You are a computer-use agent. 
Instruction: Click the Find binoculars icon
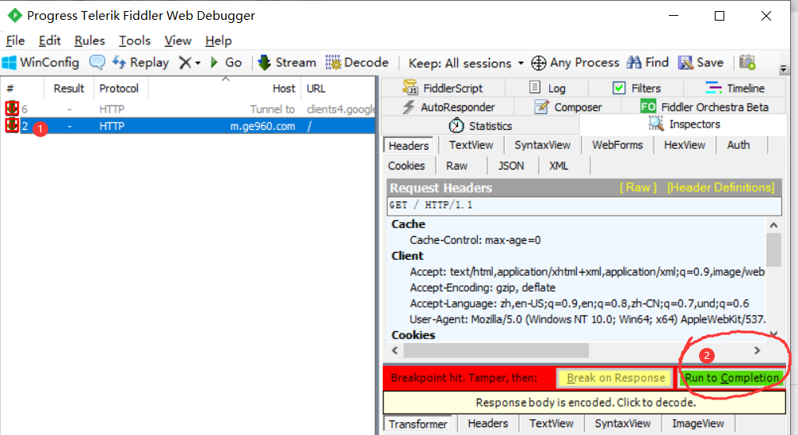[x=634, y=63]
